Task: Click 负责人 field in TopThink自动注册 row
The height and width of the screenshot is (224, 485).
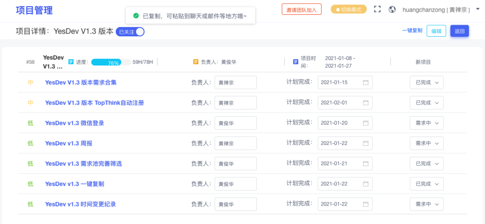Action: (x=236, y=103)
